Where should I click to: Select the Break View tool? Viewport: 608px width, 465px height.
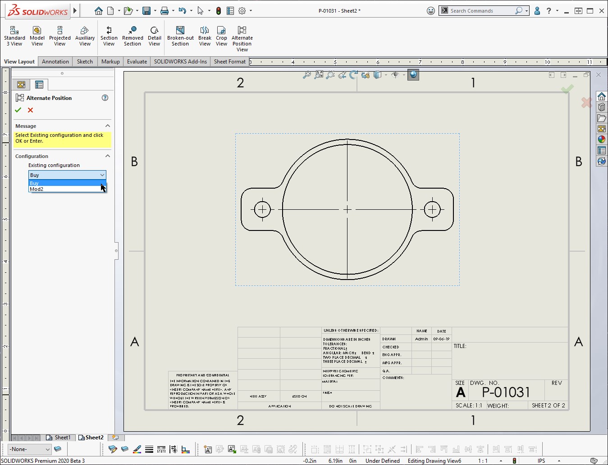(x=205, y=36)
